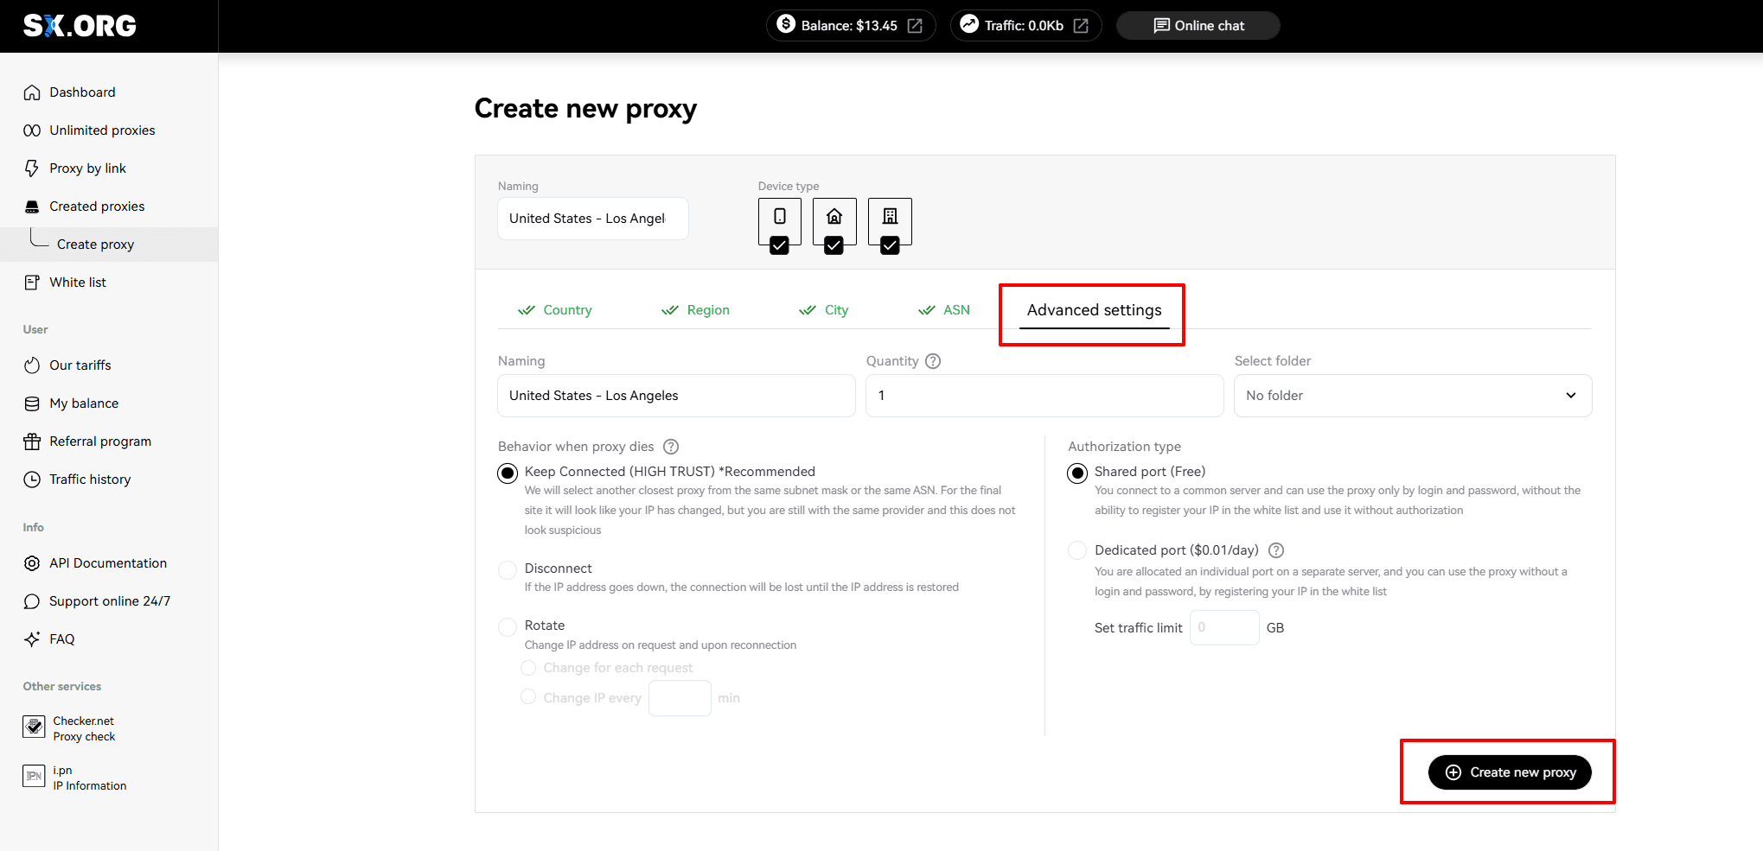1763x851 pixels.
Task: Open the Unlimited proxies page
Action: (x=102, y=130)
